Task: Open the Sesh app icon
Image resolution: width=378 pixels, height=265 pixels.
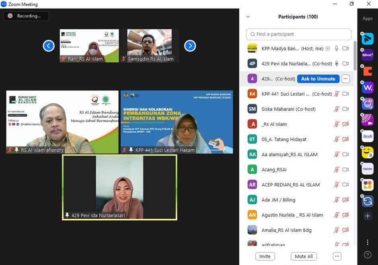Action: pyautogui.click(x=368, y=136)
